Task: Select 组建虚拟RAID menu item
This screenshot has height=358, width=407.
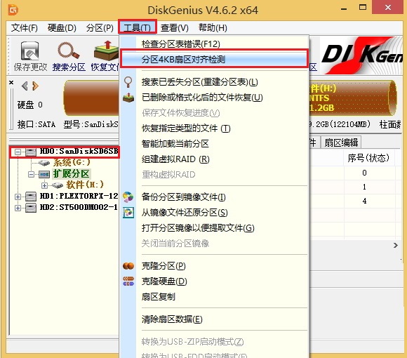Action: click(214, 159)
